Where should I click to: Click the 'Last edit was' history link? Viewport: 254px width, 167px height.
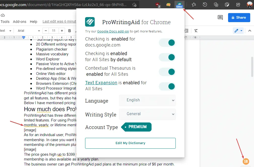coord(59,21)
